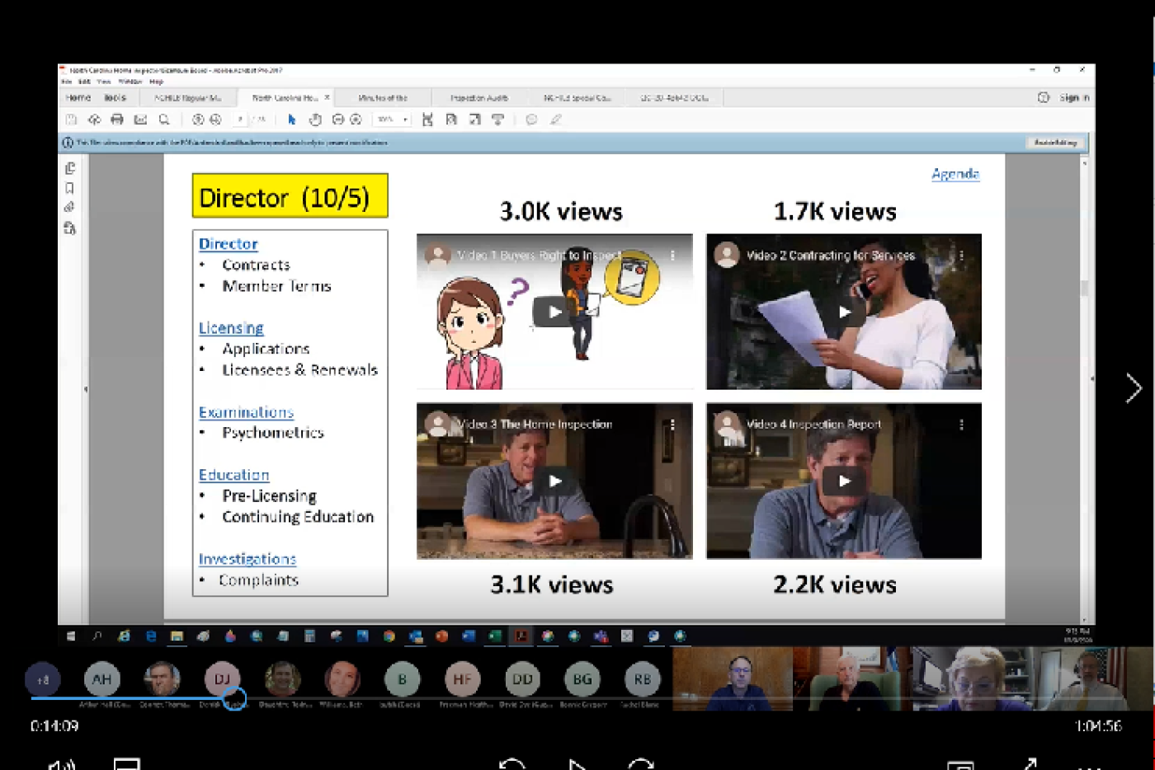This screenshot has width=1155, height=770.
Task: Click the recording progress slider handle
Action: pos(234,699)
